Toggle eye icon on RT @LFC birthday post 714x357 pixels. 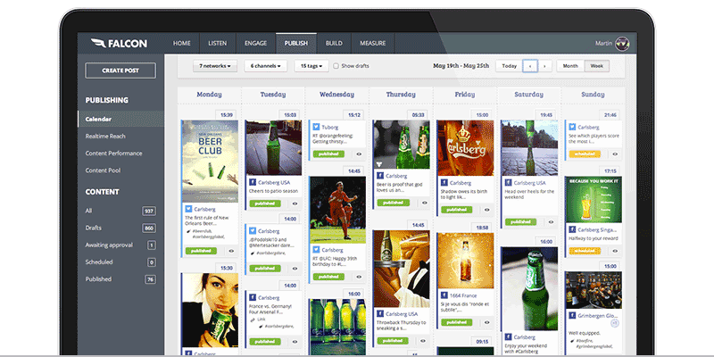tap(359, 277)
